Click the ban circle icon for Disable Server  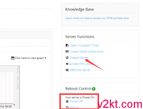[x=67, y=58]
